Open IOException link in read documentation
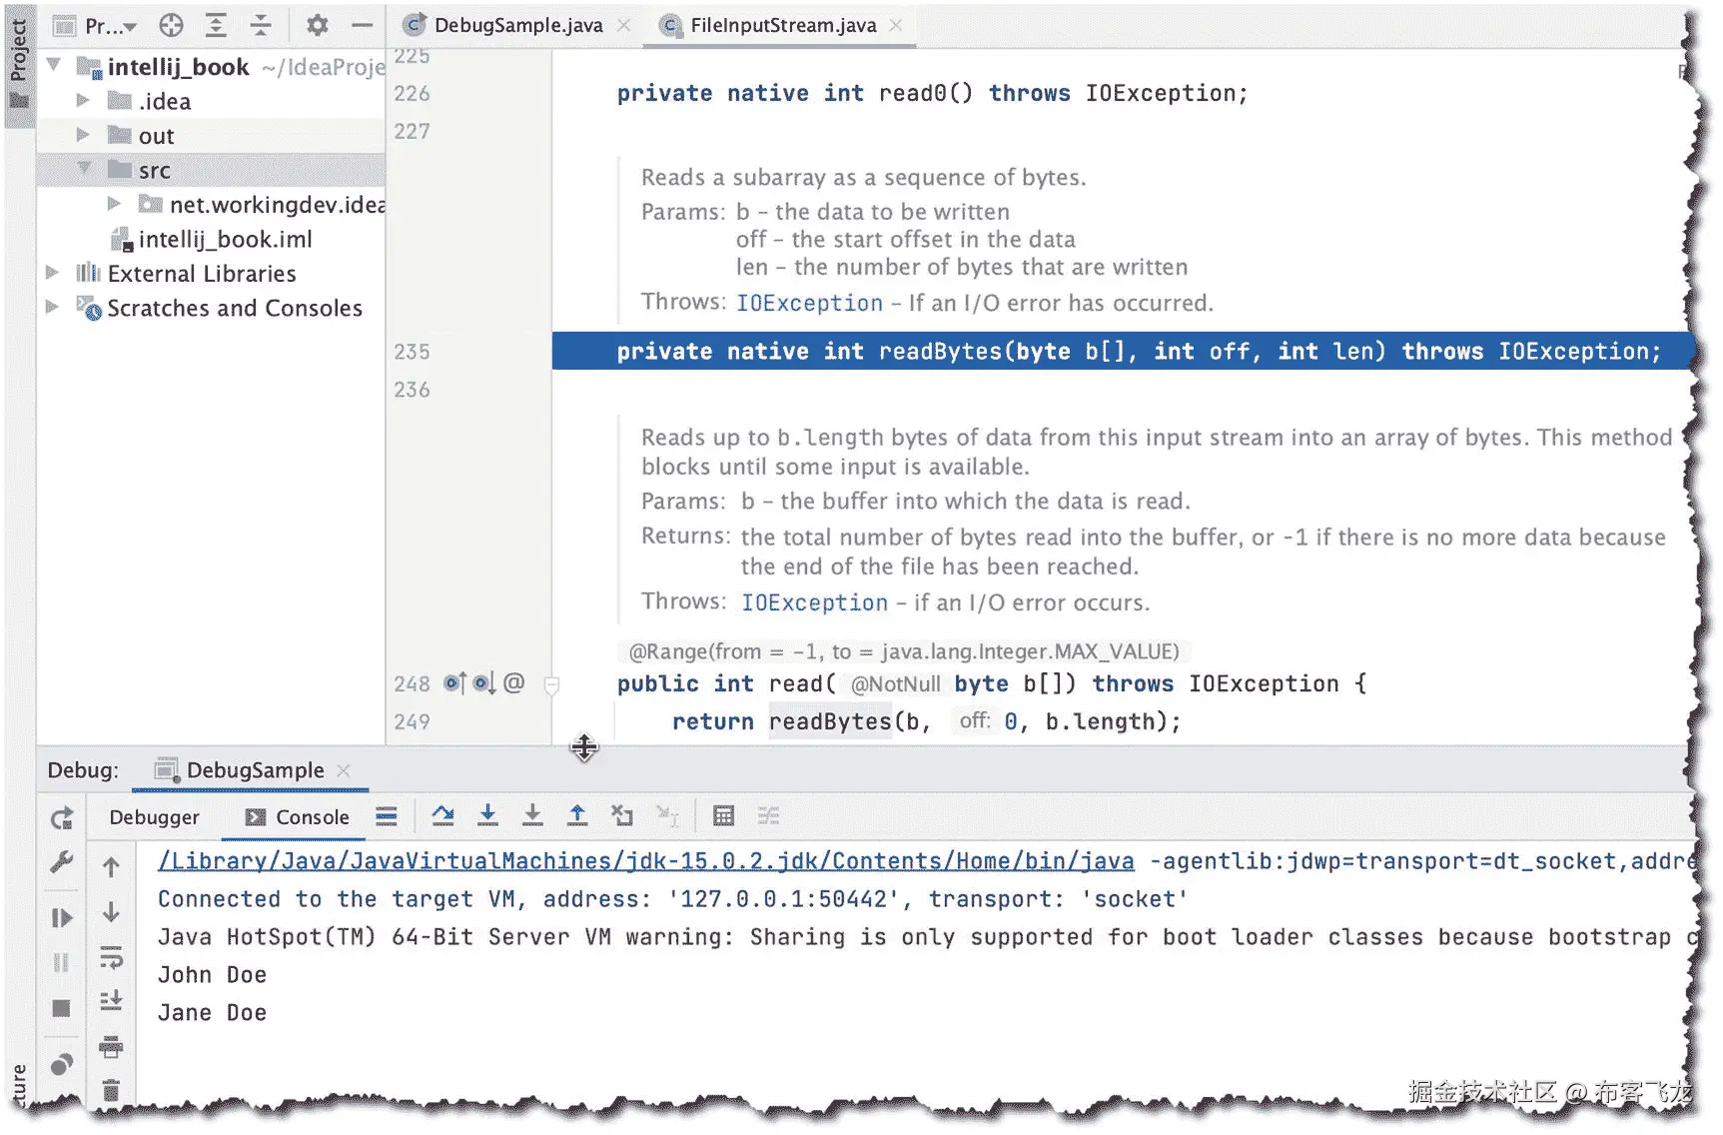The width and height of the screenshot is (1723, 1135). click(814, 602)
